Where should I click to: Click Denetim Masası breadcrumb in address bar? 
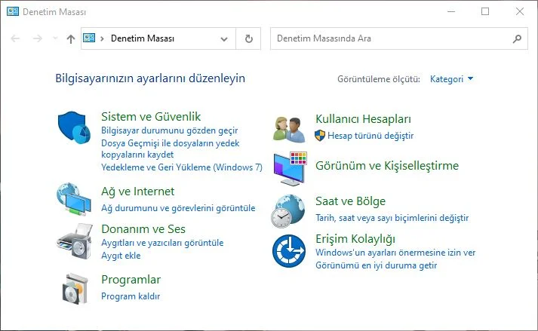click(143, 38)
